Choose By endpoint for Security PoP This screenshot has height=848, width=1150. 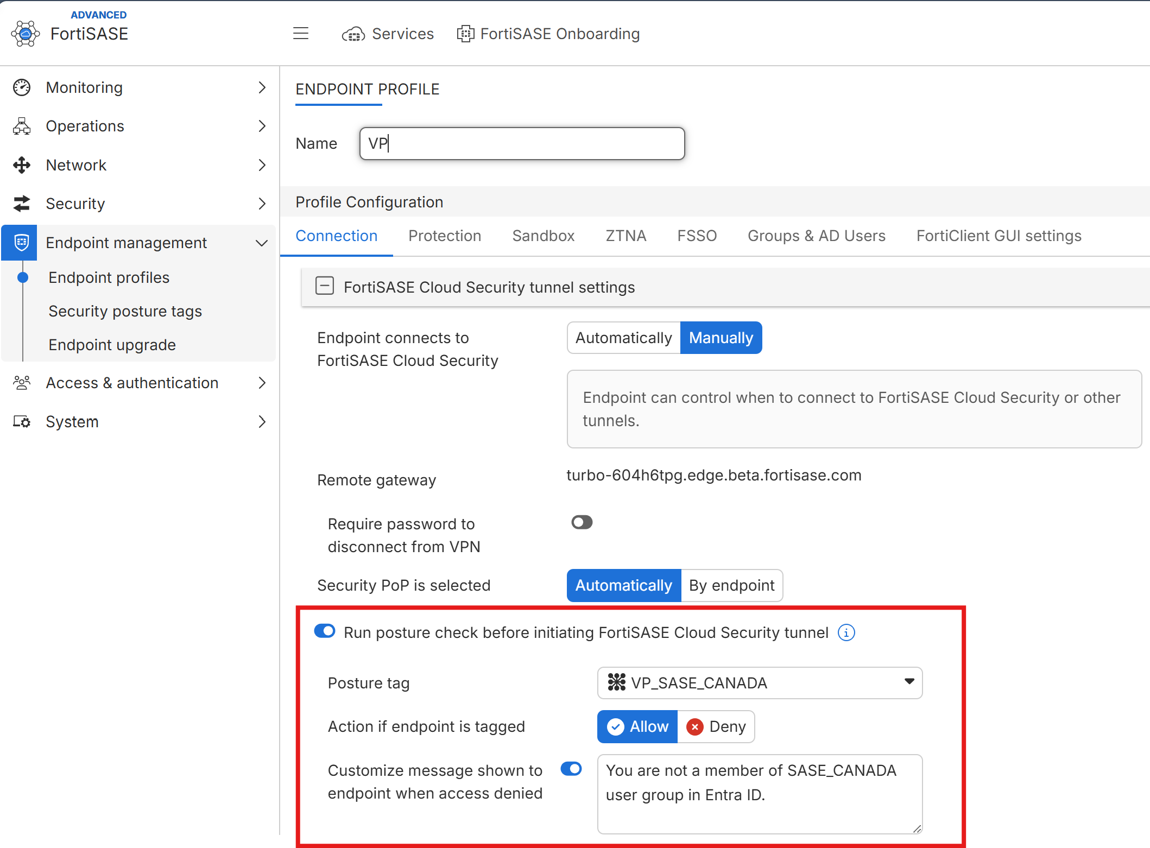731,585
